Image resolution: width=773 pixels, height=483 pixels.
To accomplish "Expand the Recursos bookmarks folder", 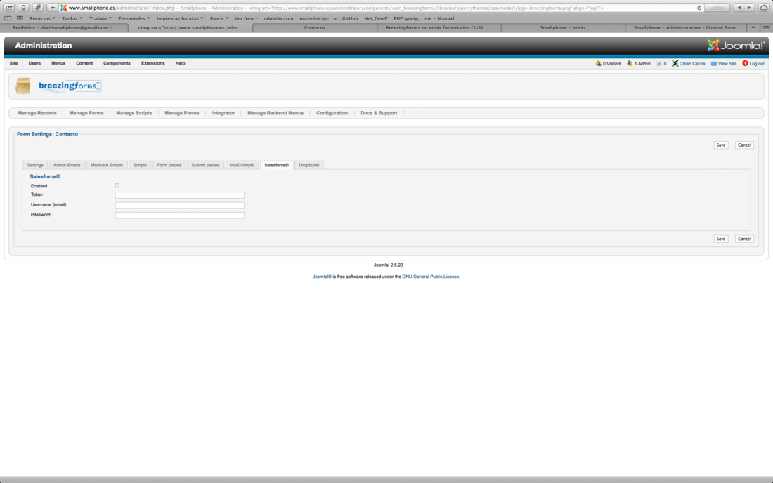I will 42,18.
